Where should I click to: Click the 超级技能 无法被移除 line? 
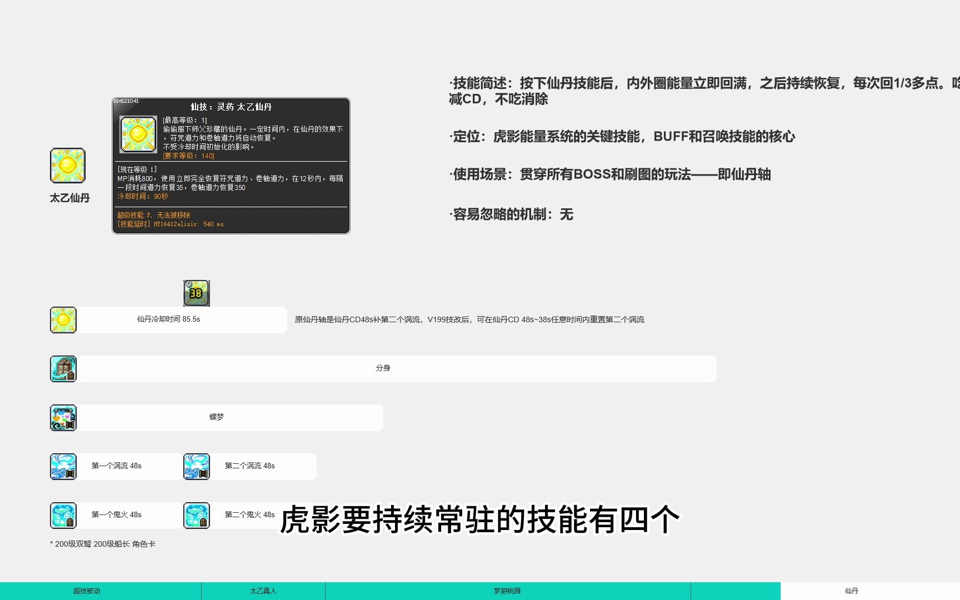tap(153, 215)
